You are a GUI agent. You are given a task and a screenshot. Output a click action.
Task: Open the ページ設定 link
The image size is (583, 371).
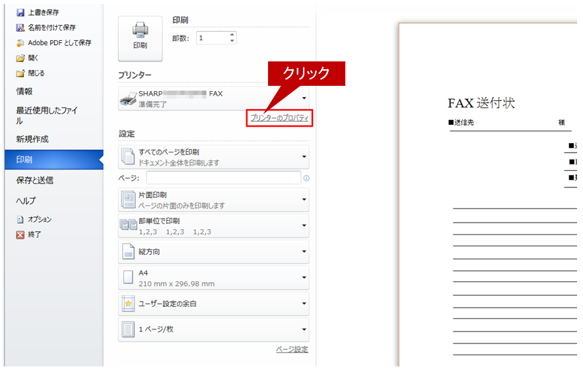(x=292, y=349)
